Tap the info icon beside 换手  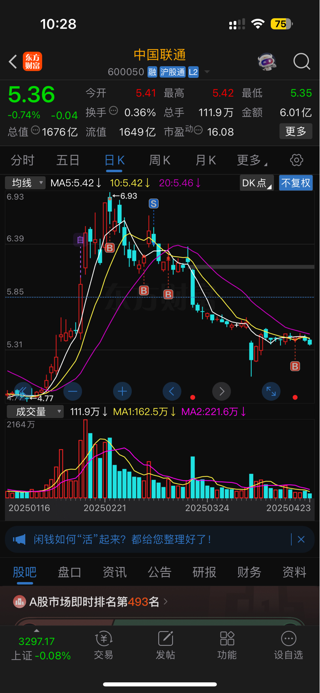click(x=113, y=111)
